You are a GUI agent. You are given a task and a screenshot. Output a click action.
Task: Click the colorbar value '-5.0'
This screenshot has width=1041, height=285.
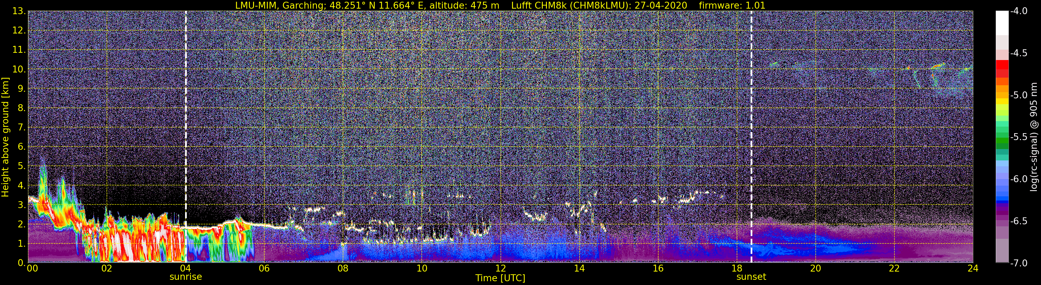1018,95
